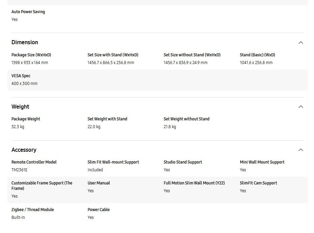Screen dimensions: 314x233
Task: Collapse the Weight section chevron
Action: coord(301,107)
